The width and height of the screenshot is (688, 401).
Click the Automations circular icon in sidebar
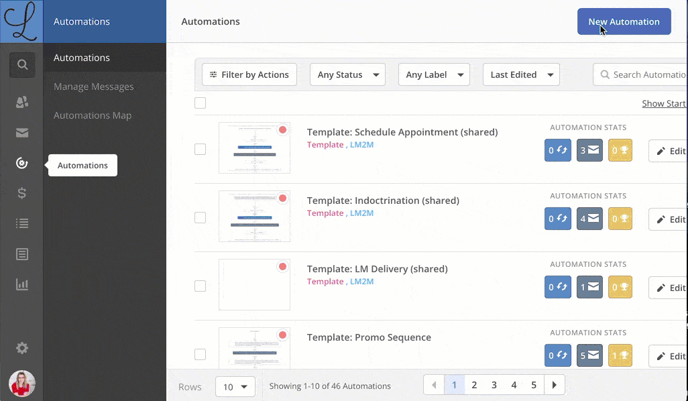21,163
